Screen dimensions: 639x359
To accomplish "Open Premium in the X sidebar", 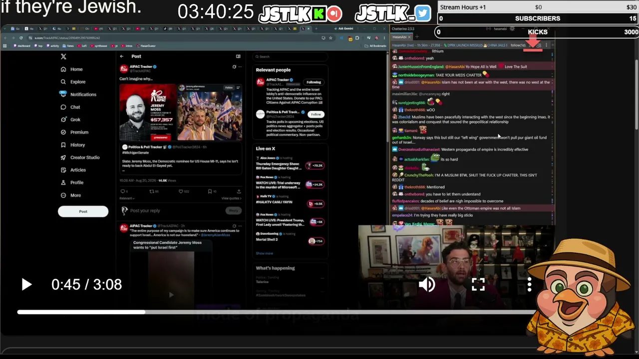I will coord(74,132).
